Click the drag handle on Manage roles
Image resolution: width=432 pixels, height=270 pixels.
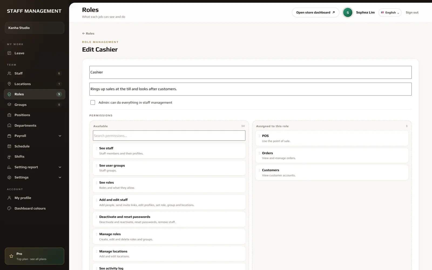click(97, 234)
